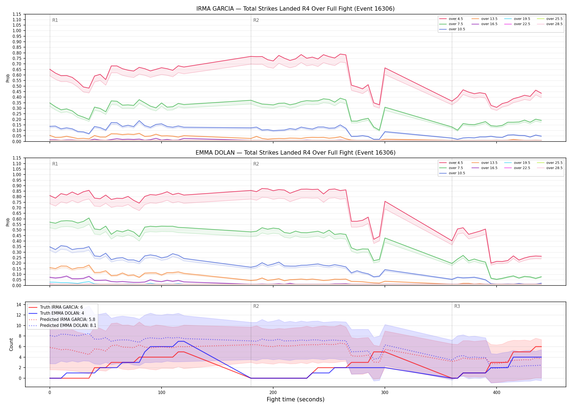Click Count axis tick label 8
Screen dimensions: 572x409
click(x=20, y=336)
